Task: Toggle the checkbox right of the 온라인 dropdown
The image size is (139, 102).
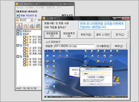Action: 36,20
